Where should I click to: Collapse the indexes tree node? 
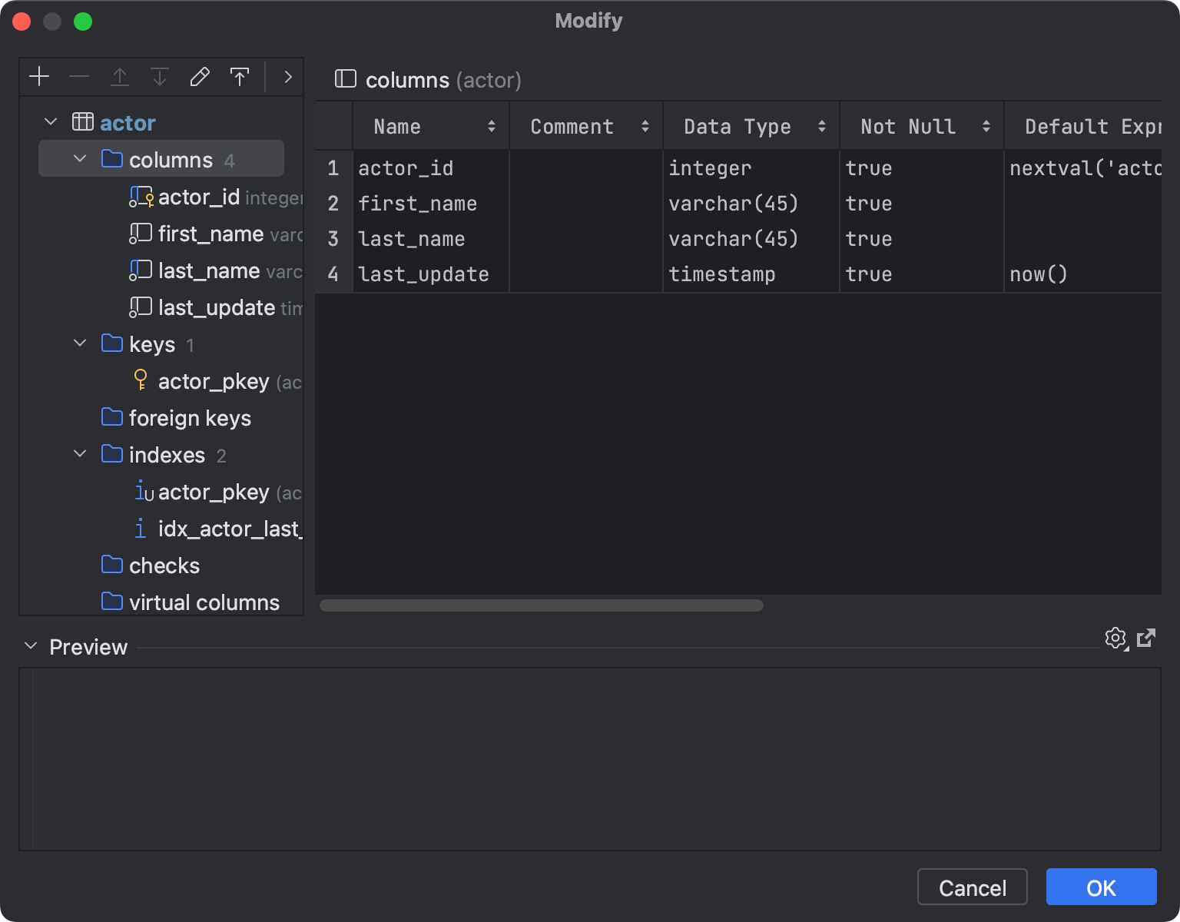80,453
